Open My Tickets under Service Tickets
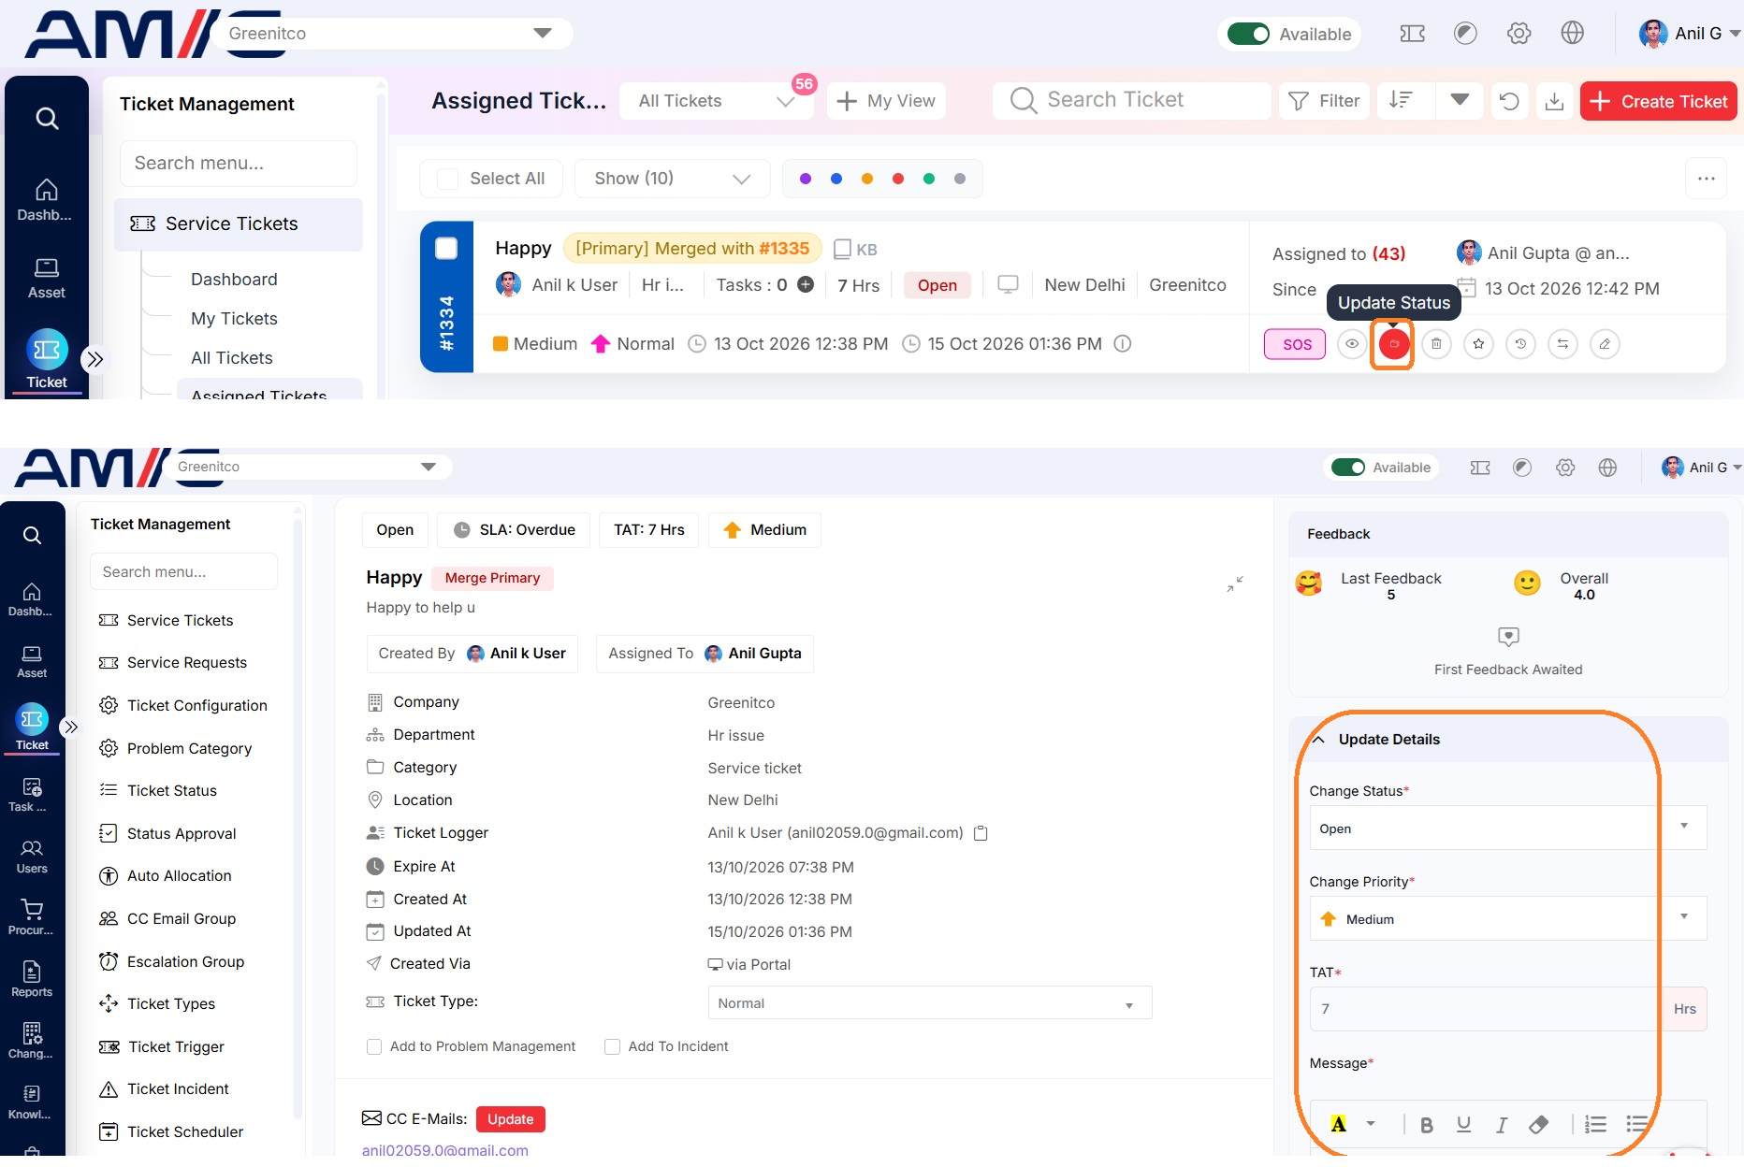 (234, 319)
